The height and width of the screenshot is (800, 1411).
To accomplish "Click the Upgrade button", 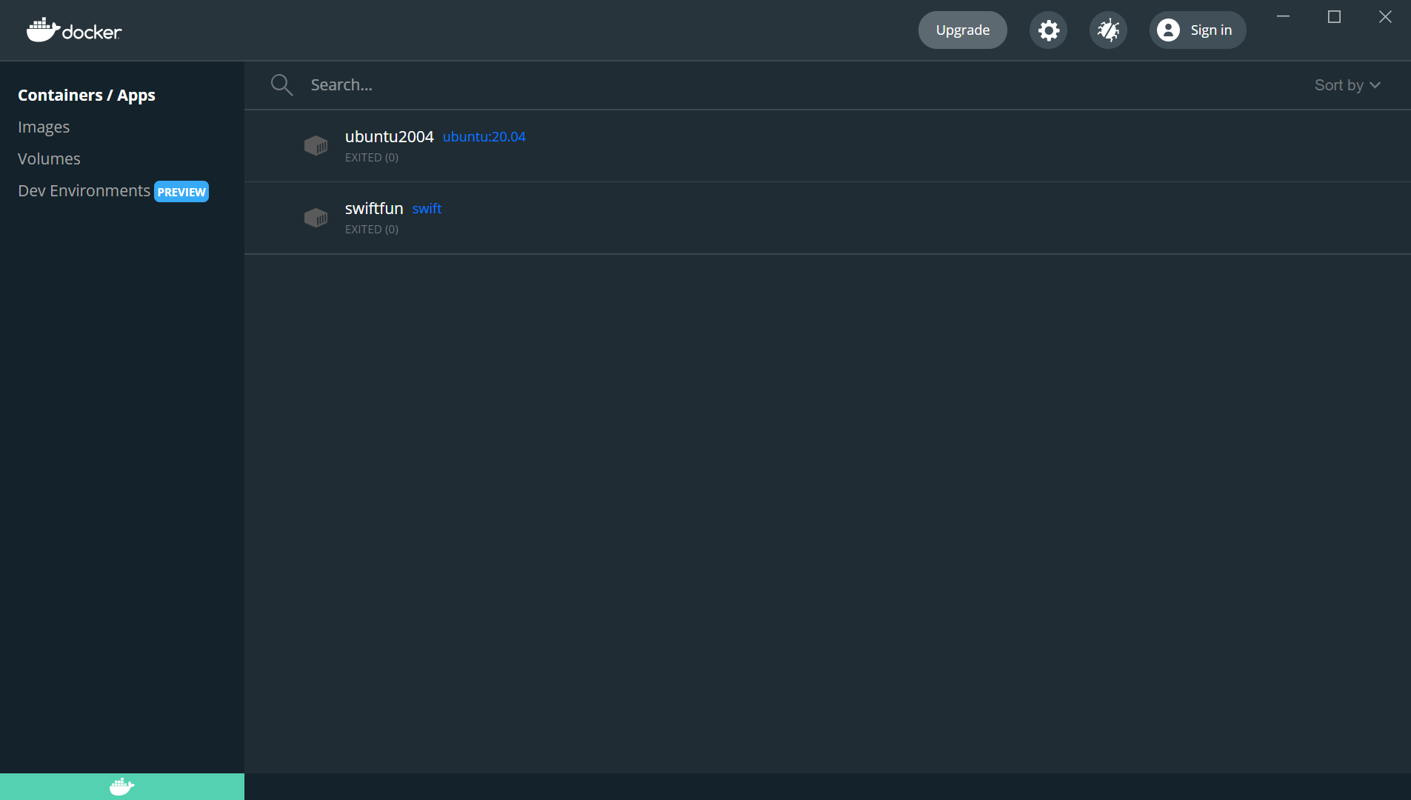I will (x=962, y=30).
